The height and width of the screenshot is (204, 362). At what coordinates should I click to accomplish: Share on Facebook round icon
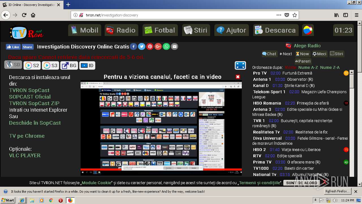coord(133,46)
